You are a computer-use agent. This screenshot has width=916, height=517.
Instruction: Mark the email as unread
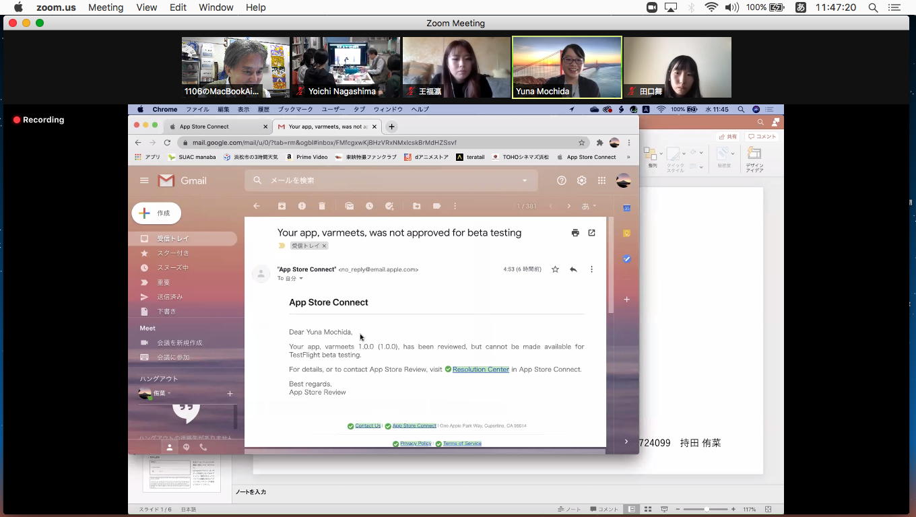point(349,206)
